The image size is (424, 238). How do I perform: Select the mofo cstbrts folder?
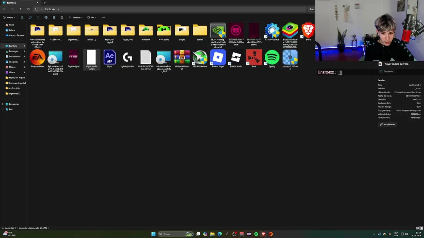(164, 32)
